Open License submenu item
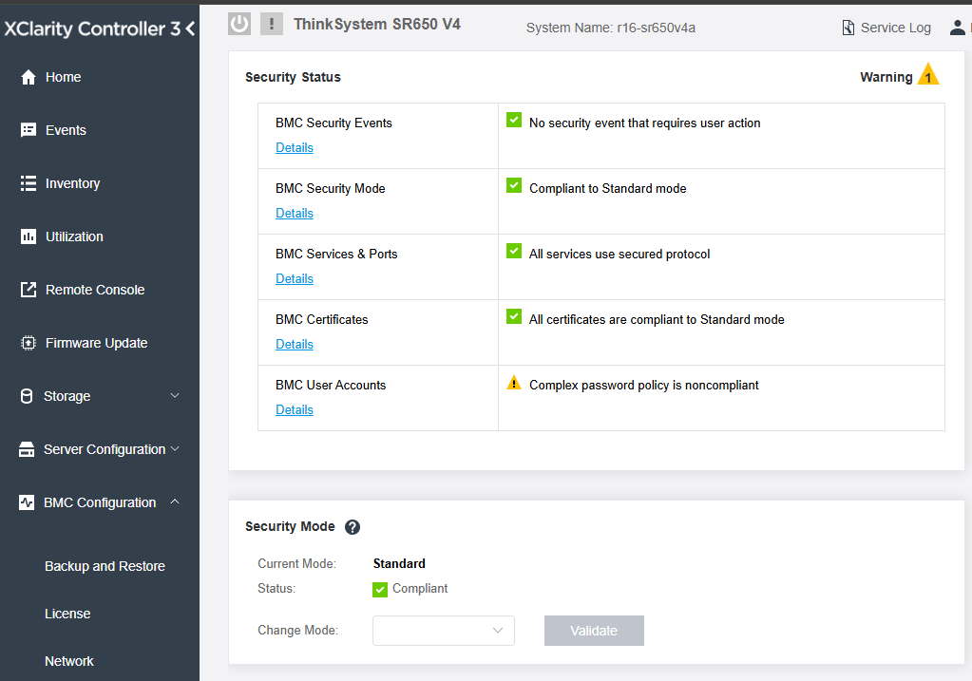Viewport: 972px width, 681px height. [x=67, y=614]
